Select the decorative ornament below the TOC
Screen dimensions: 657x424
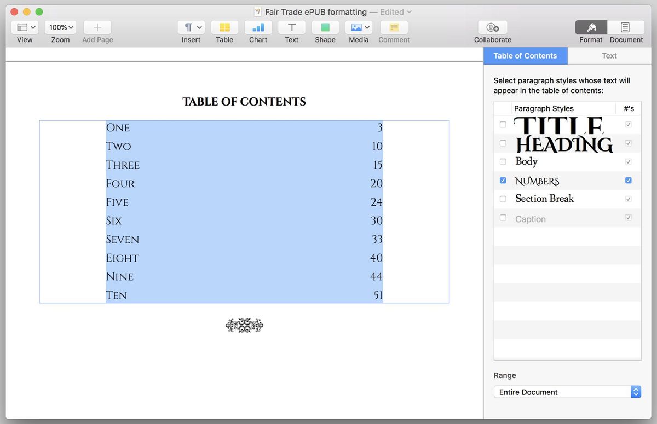point(244,325)
